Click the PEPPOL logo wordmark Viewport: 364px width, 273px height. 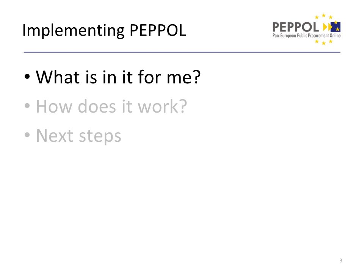pos(295,27)
